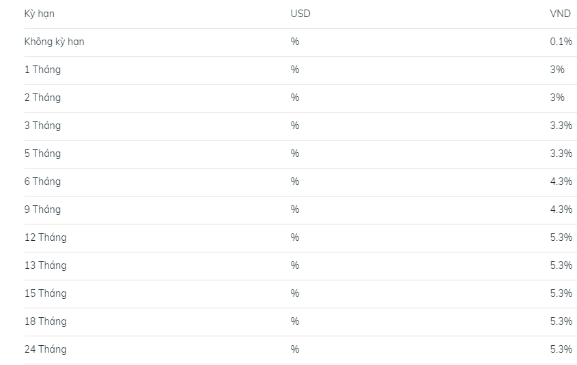The height and width of the screenshot is (365, 577).
Task: Select the "24 Tháng" term label
Action: click(45, 349)
